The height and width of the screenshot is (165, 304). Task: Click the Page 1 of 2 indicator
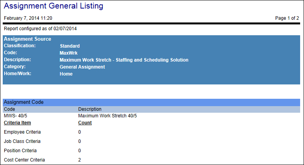point(286,18)
